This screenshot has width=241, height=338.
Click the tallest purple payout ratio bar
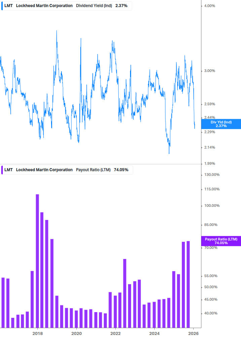(x=37, y=261)
